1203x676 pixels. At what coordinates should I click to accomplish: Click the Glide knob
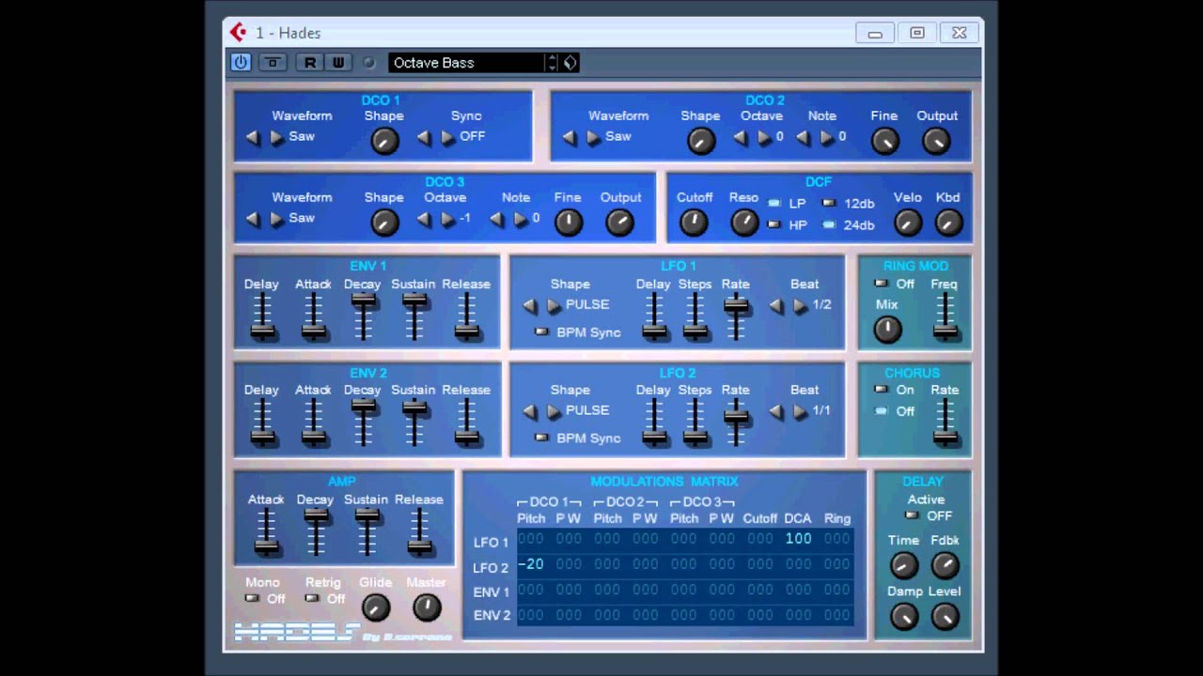pos(375,607)
